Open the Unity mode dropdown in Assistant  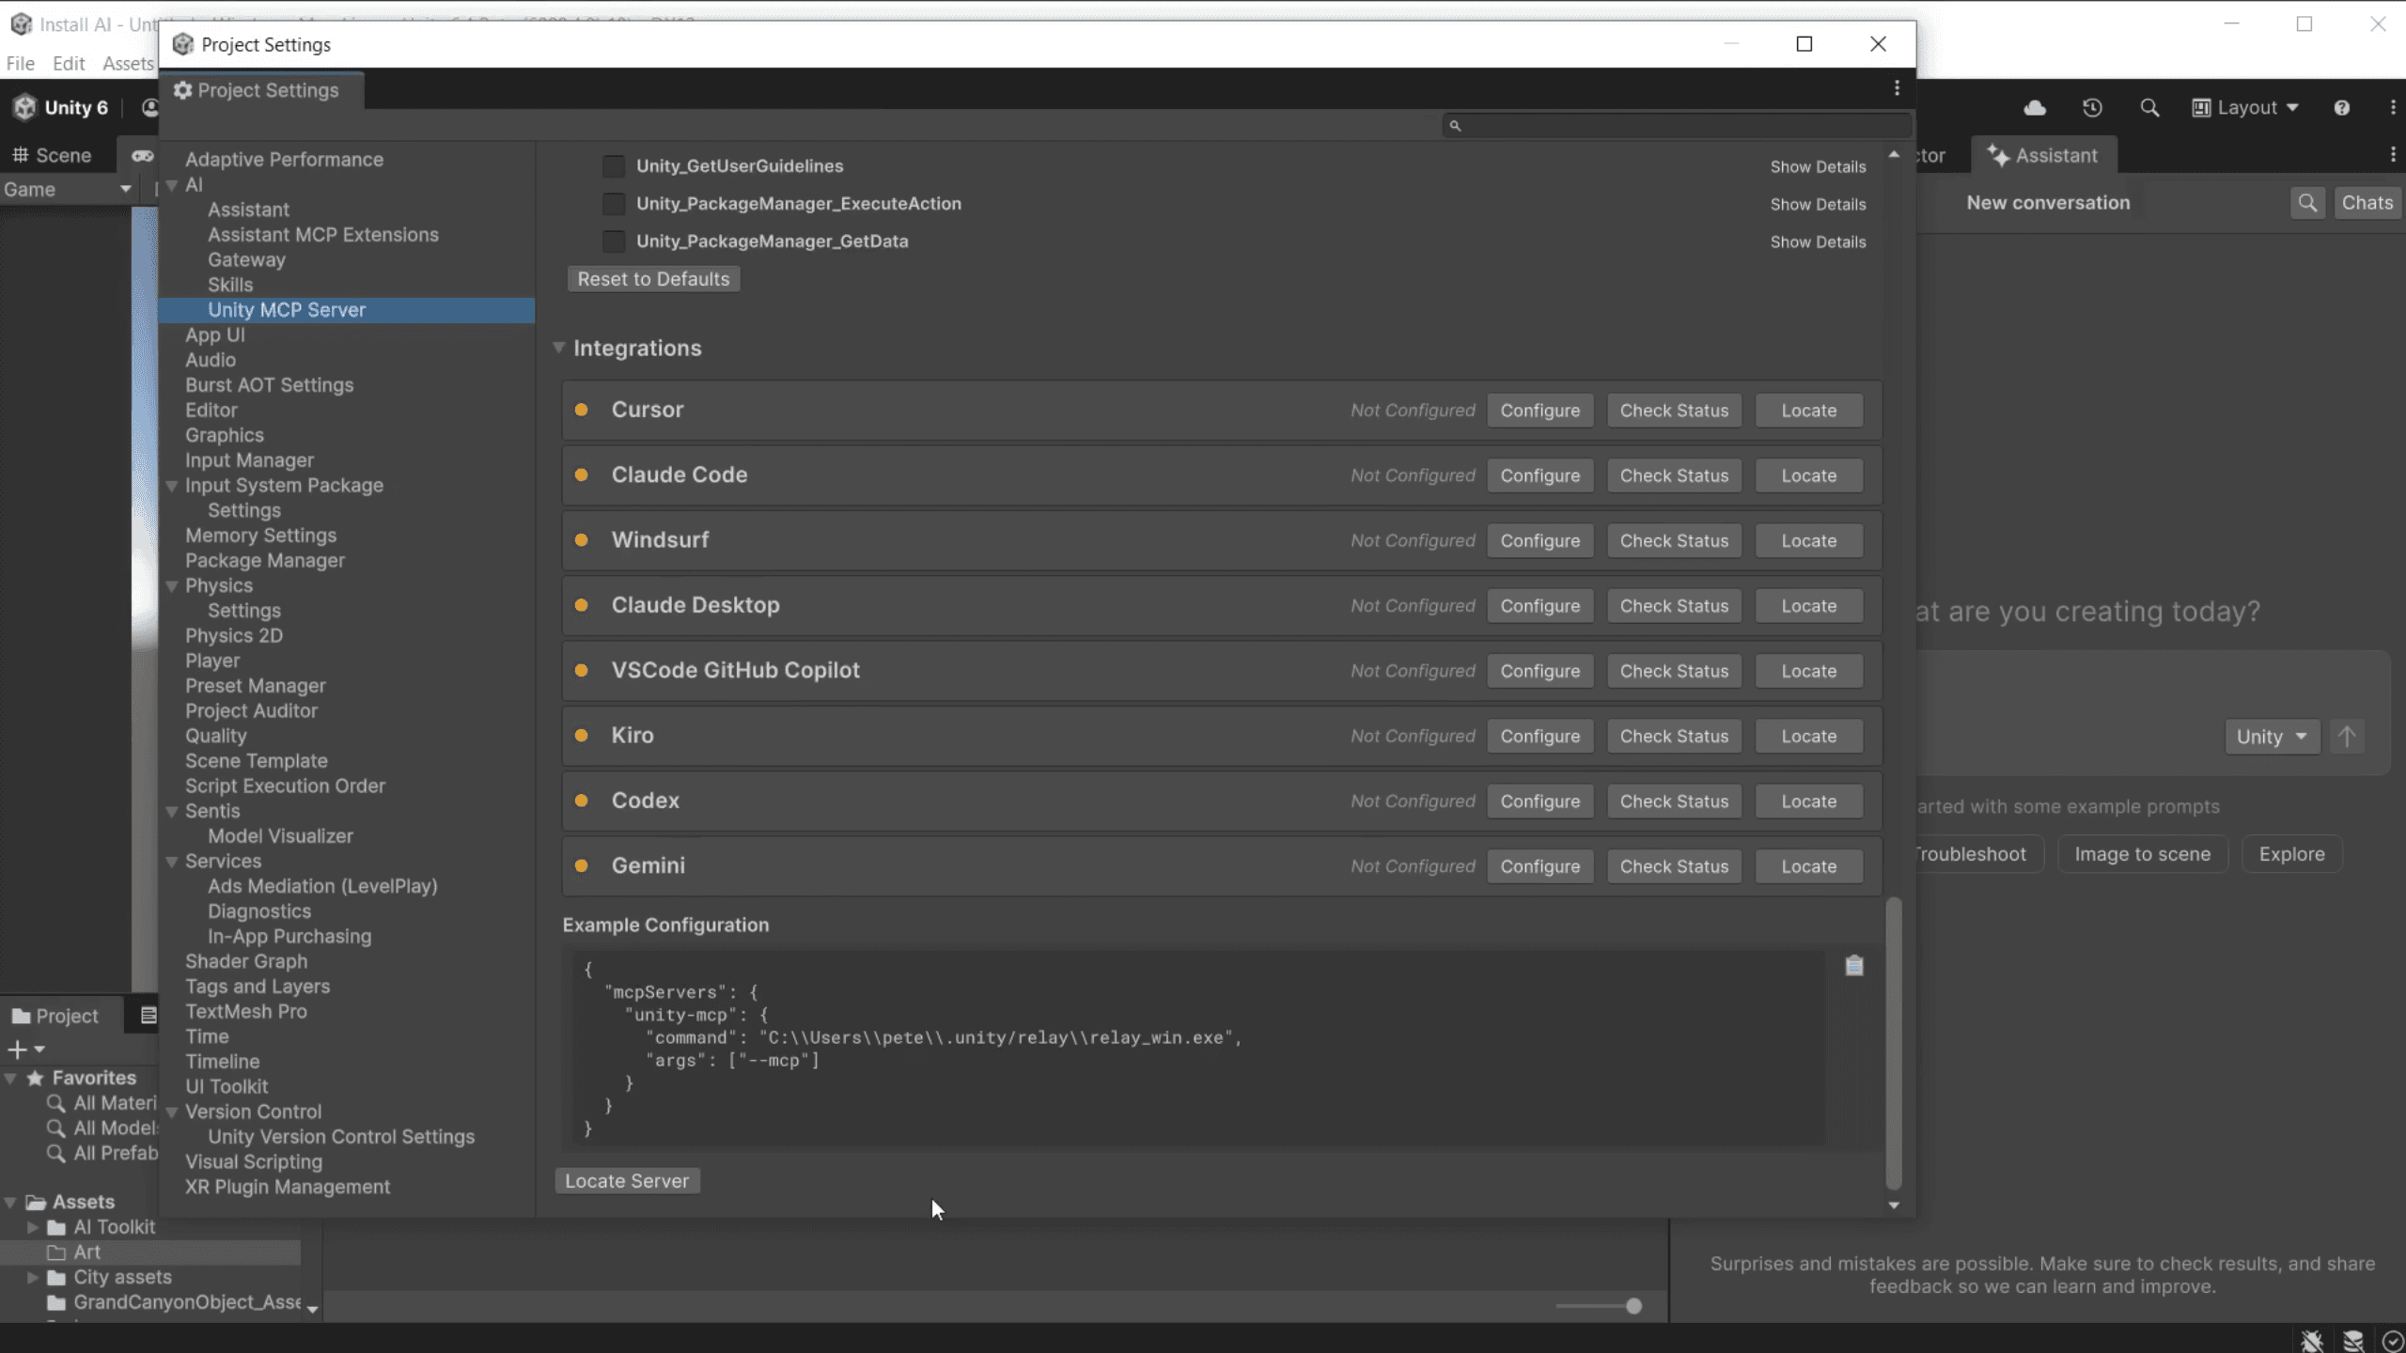[x=2272, y=737]
